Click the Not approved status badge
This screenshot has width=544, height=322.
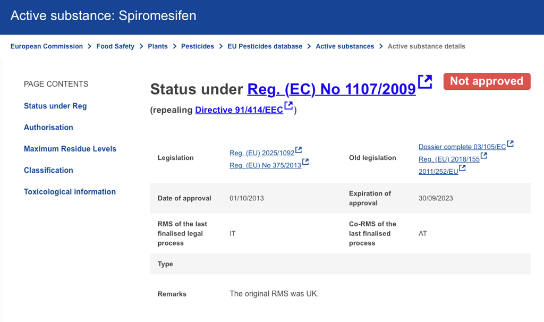coord(487,81)
